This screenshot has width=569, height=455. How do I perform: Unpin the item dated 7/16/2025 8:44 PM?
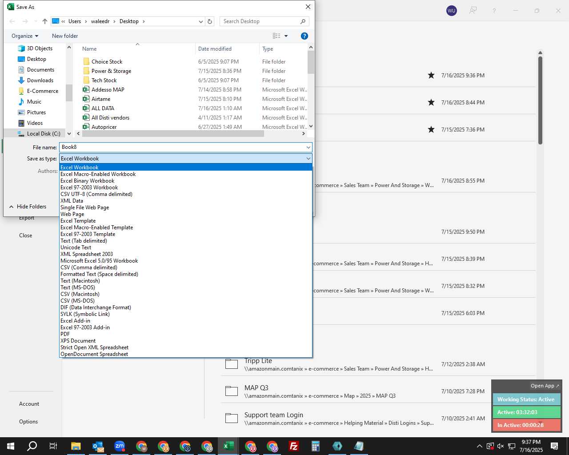coord(431,103)
